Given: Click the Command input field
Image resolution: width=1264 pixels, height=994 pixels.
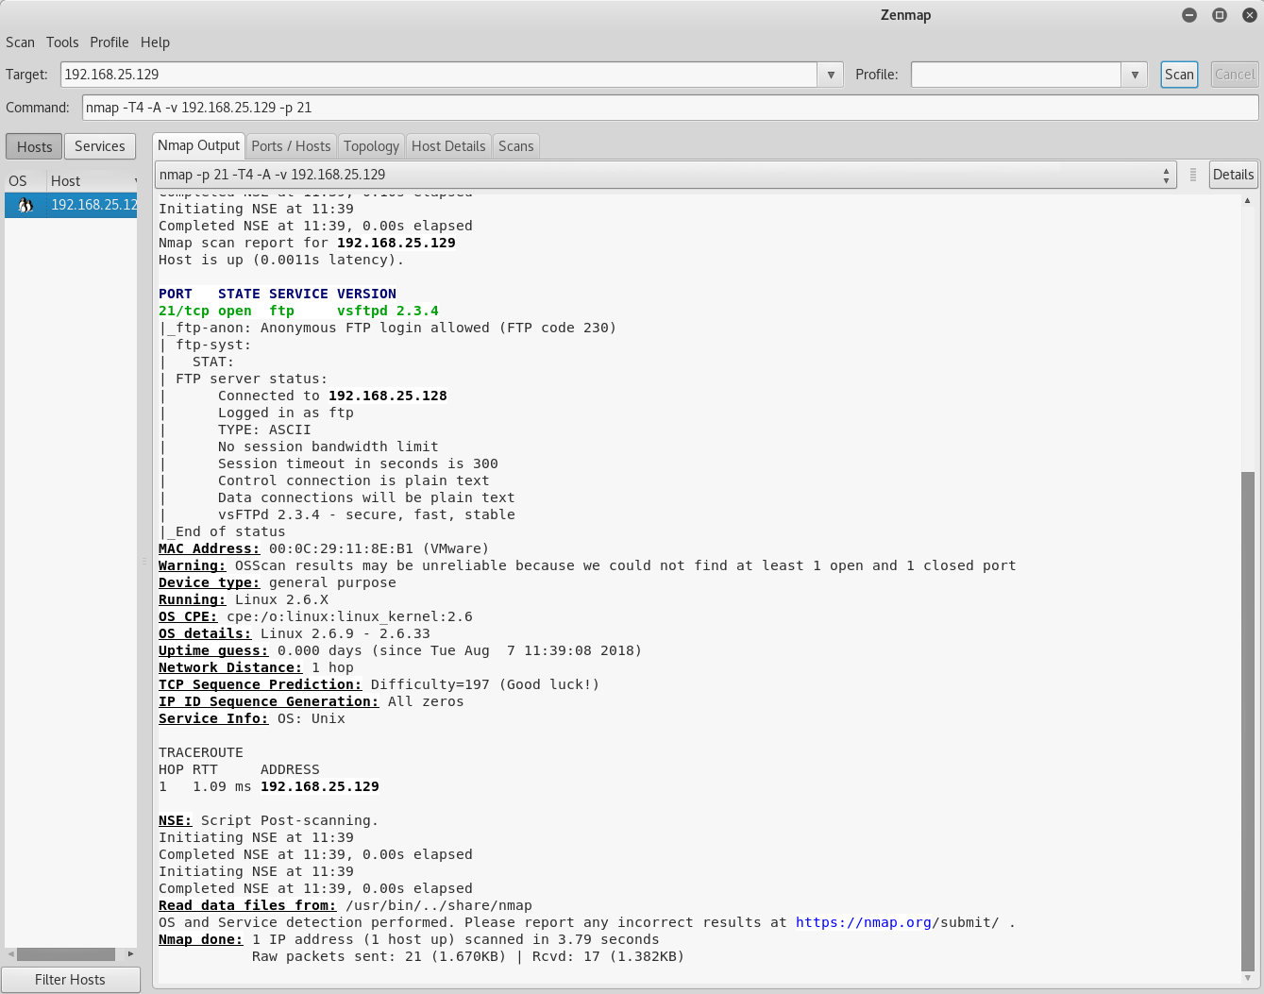Looking at the screenshot, I should (670, 108).
